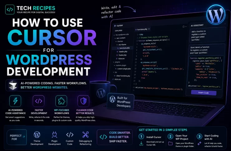Viewport: 231px width, 151px height.
Task: Collapse the plugins folder chevron
Action: tap(113, 62)
